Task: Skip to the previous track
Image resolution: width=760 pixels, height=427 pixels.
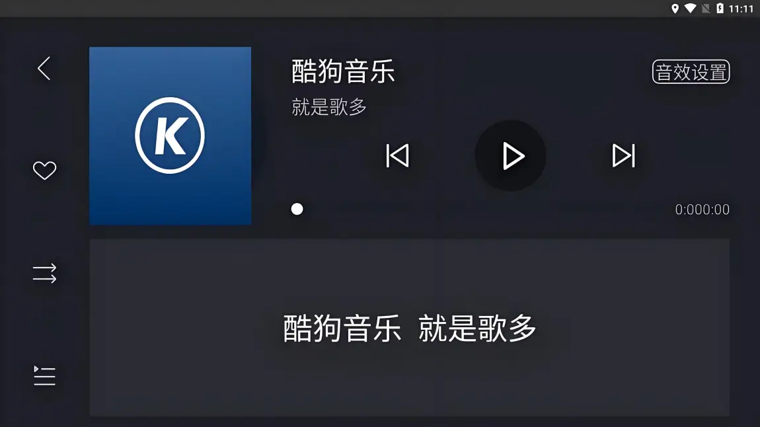Action: 397,155
